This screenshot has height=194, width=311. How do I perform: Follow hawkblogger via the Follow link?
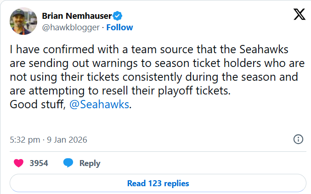tap(119, 27)
